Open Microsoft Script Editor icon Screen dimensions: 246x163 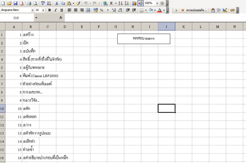point(232,10)
